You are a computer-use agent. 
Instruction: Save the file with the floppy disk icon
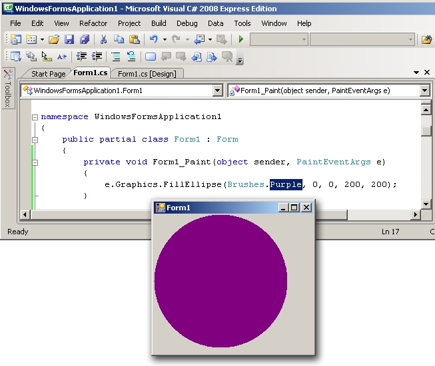[x=69, y=39]
